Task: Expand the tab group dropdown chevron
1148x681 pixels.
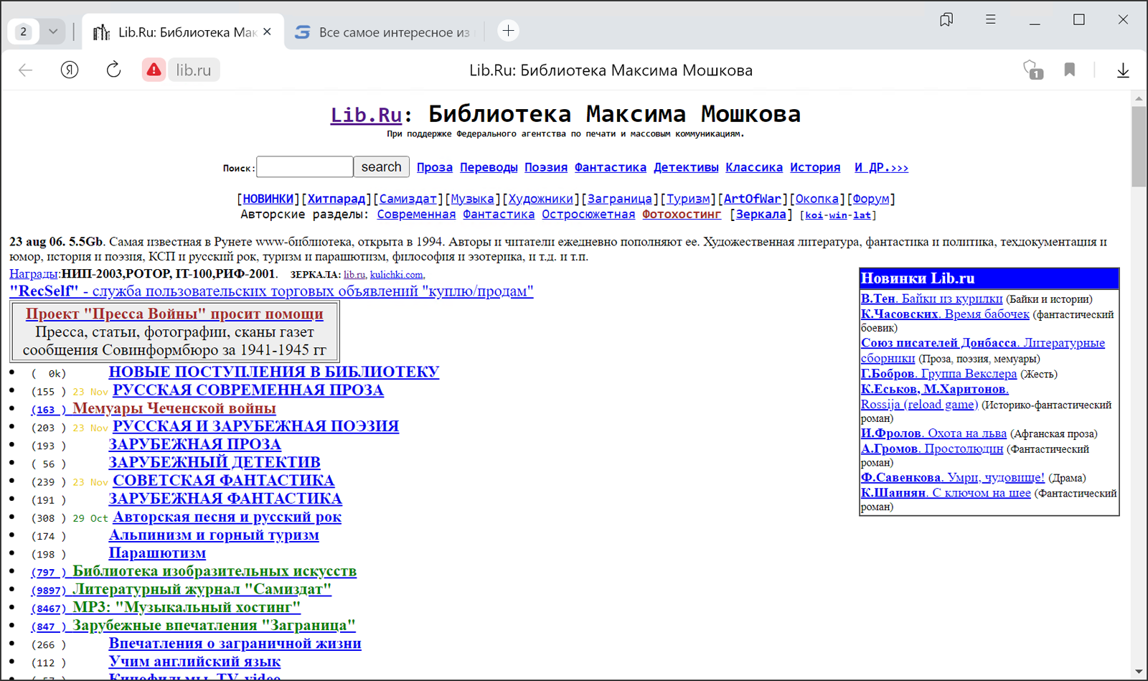Action: click(52, 31)
